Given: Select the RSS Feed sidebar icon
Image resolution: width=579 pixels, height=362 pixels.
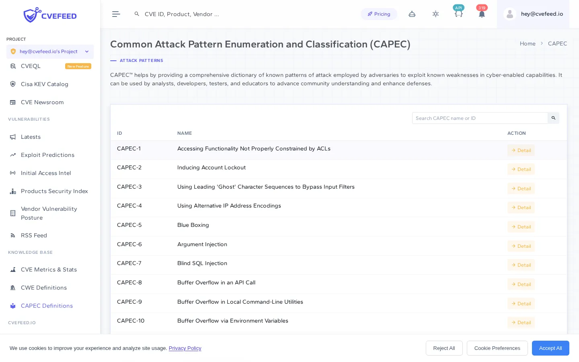Looking at the screenshot, I should point(13,235).
